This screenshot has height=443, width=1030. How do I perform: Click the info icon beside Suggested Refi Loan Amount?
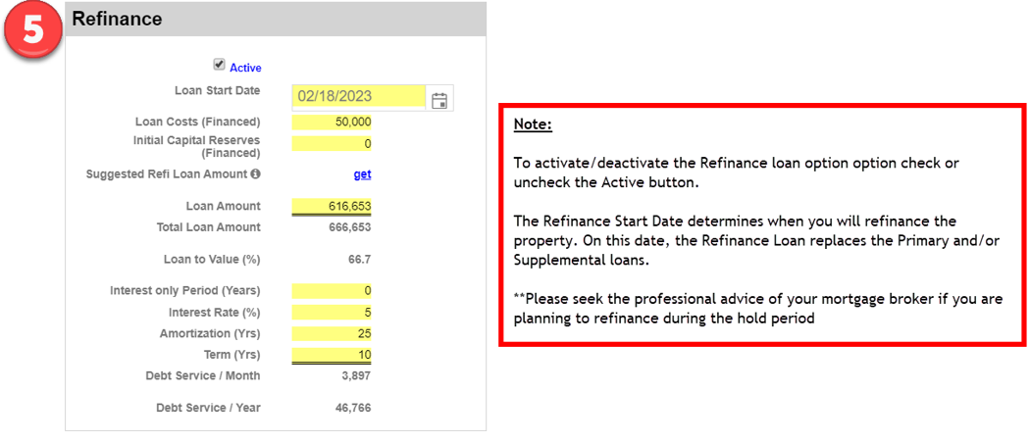click(255, 174)
